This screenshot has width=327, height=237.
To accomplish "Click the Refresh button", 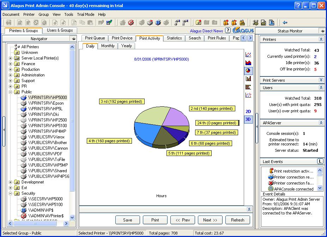I will 237,220.
